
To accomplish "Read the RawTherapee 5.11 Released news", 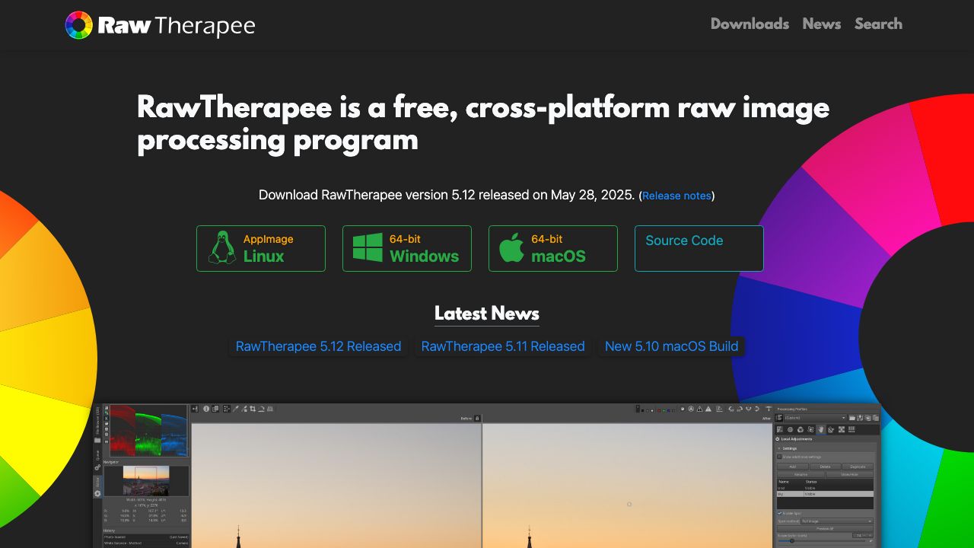I will 503,346.
